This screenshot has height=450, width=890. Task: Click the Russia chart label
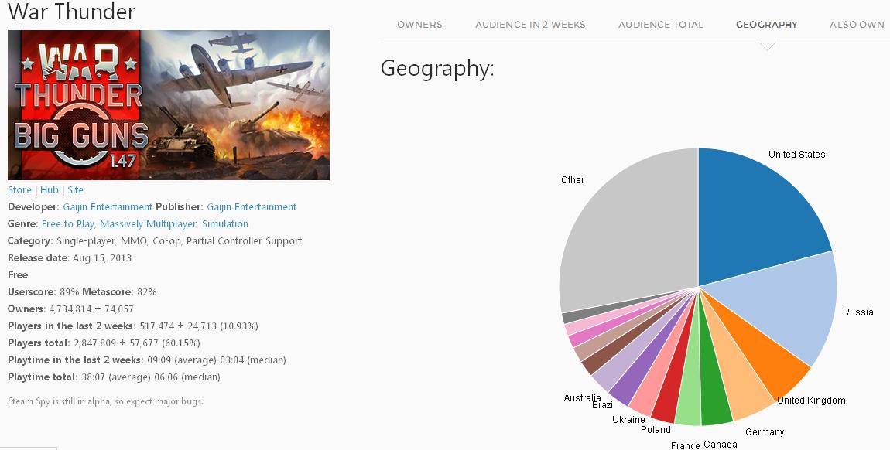tap(857, 312)
